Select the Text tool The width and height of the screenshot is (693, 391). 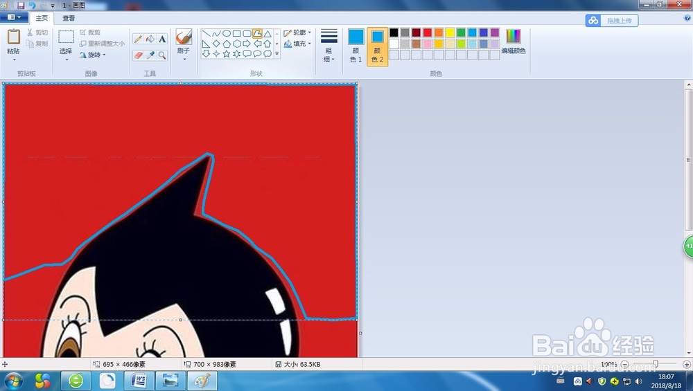point(162,39)
